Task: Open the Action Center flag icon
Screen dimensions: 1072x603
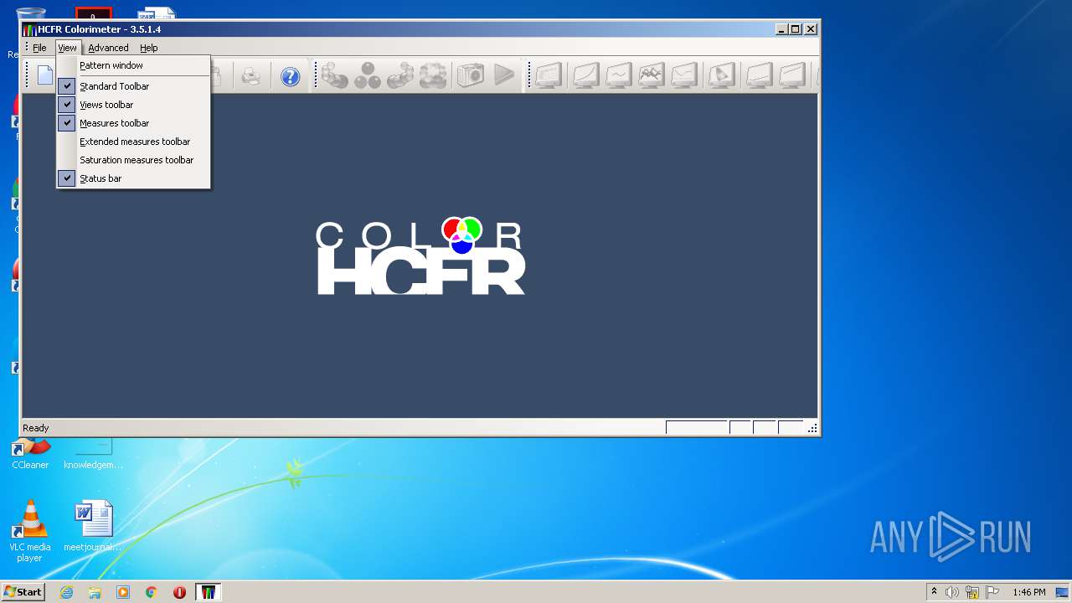Action: click(992, 592)
